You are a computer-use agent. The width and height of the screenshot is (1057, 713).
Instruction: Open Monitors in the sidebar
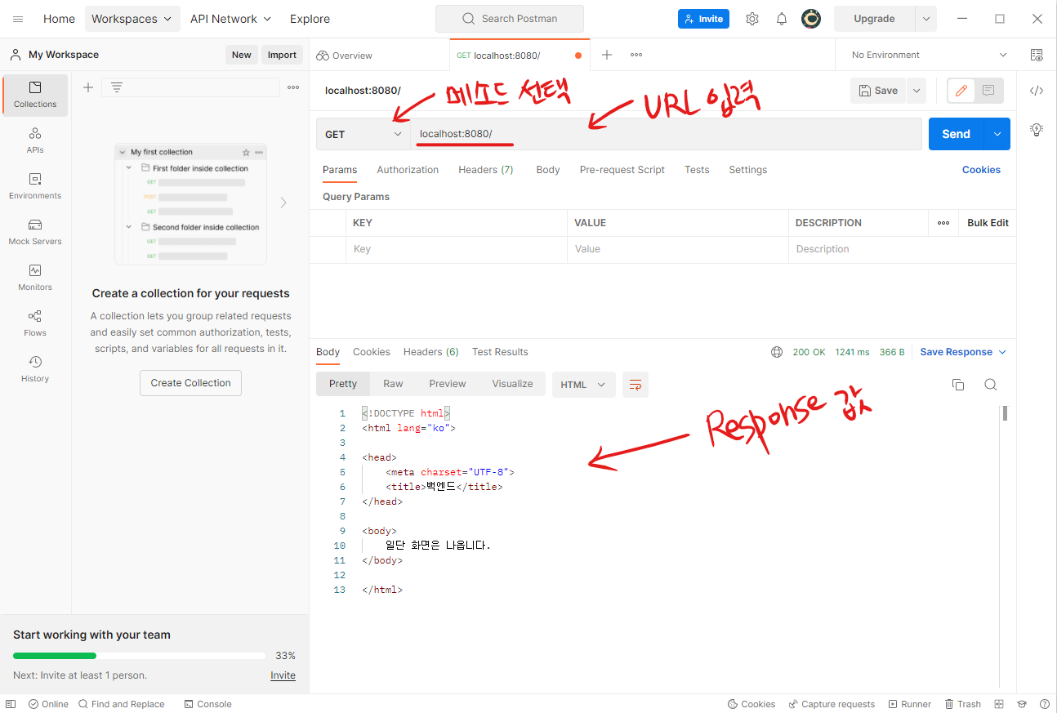[x=35, y=278]
